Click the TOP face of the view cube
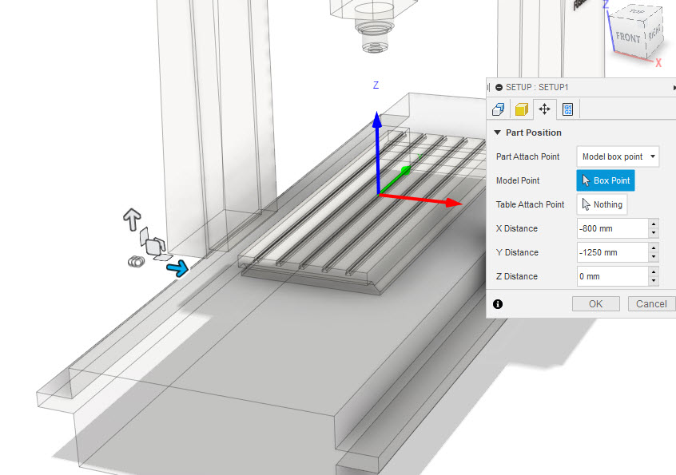 [636, 12]
